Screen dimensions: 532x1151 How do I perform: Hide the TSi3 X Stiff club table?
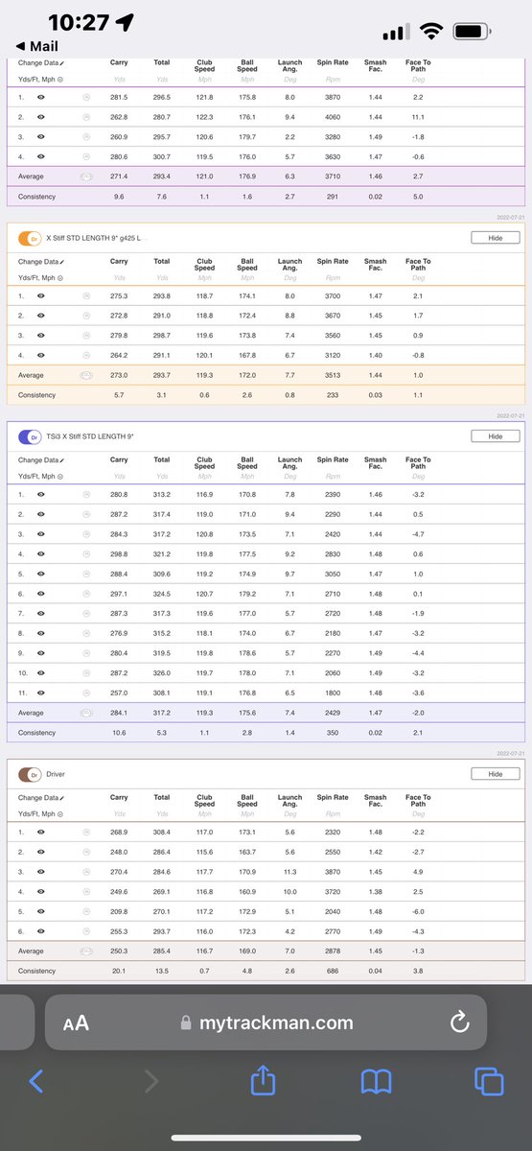(496, 435)
